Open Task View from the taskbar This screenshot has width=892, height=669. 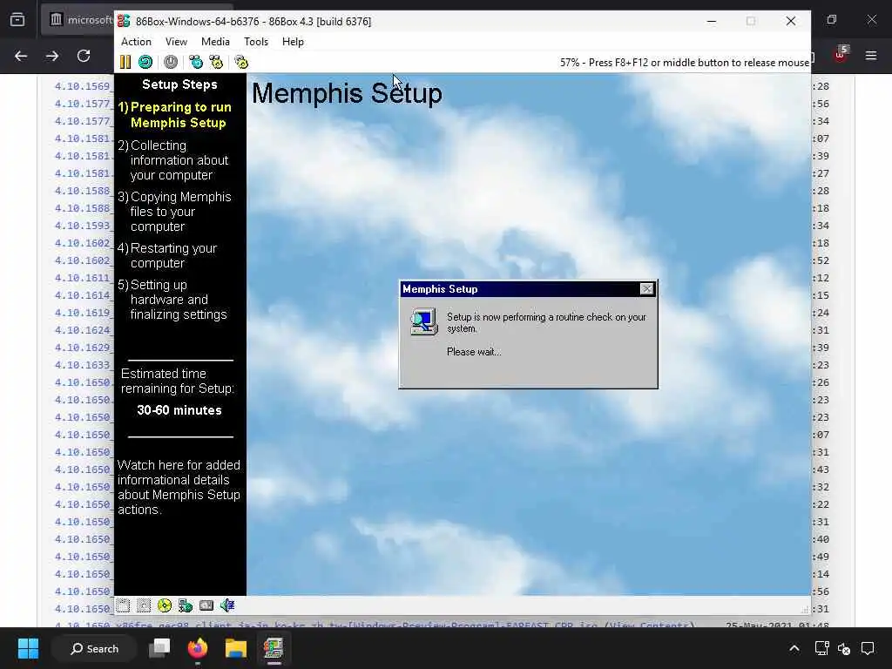[x=159, y=648]
